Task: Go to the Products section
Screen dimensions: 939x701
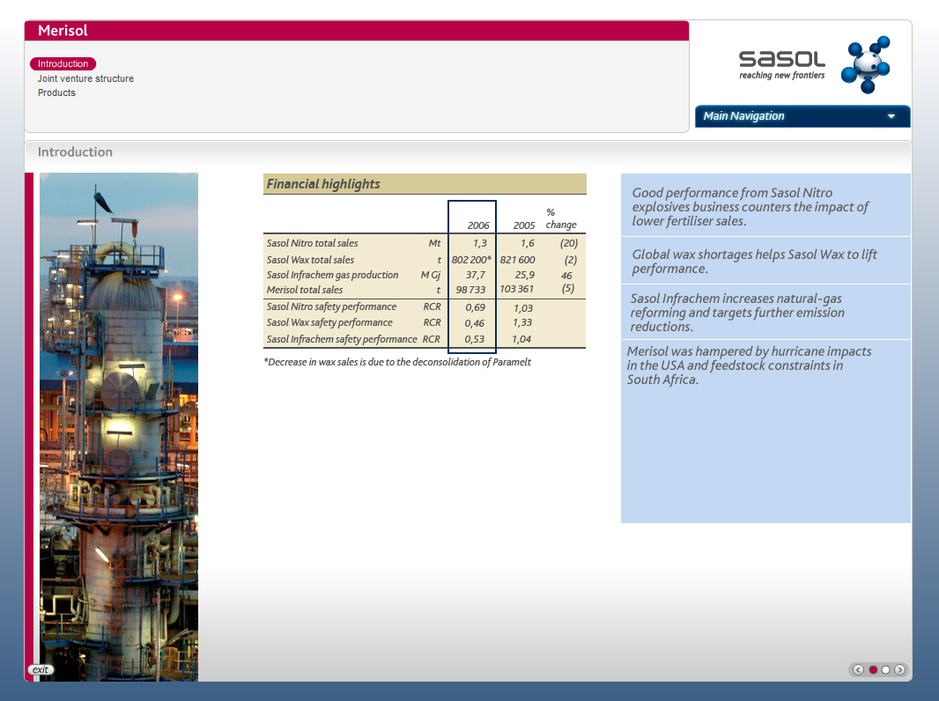Action: point(56,92)
